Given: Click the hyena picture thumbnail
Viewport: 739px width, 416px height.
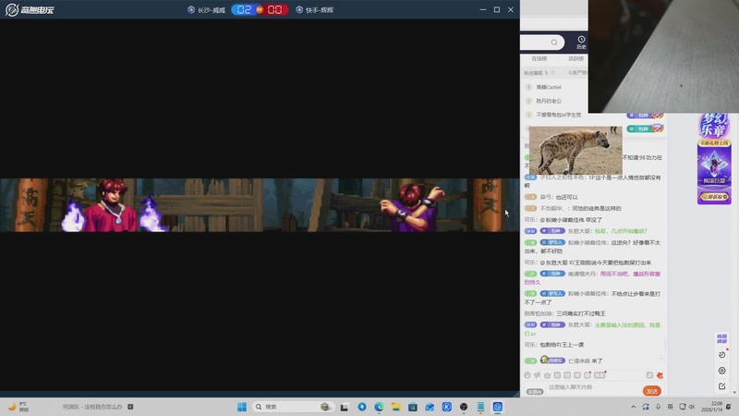Looking at the screenshot, I should (x=575, y=151).
